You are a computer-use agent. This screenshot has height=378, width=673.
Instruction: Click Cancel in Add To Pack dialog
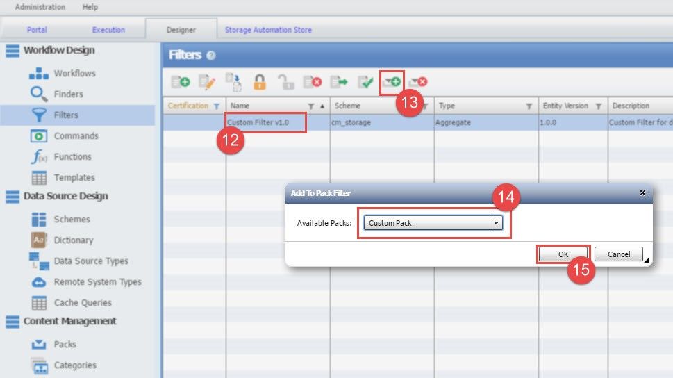619,254
